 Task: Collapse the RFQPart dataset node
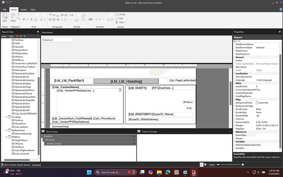click(x=6, y=137)
